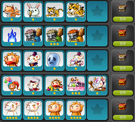Image resolution: width=135 pixels, height=122 pixels.
Task: Choose the blue ghost monster card
Action: 54,61
